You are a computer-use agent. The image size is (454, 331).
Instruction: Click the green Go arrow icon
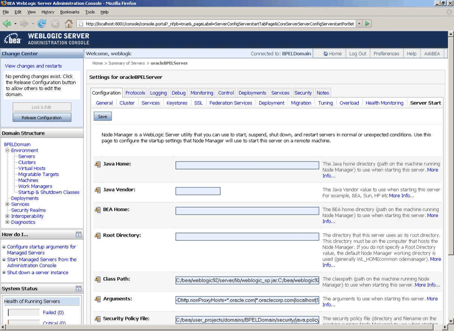point(368,24)
